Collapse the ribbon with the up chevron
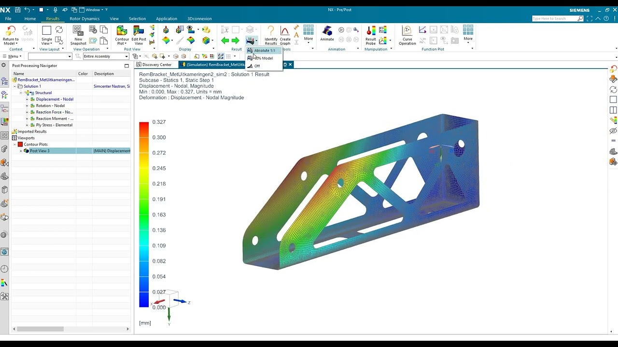The image size is (618, 347). tap(598, 18)
